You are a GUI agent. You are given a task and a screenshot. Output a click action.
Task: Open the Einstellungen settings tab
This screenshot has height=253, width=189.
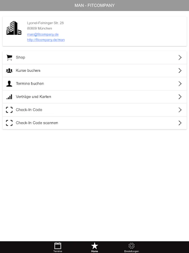point(132,247)
